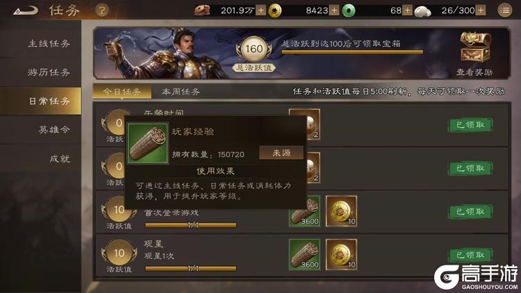This screenshot has height=293, width=521.
Task: Click the 玩家经验 scroll thumbnail in popup
Action: (x=148, y=144)
